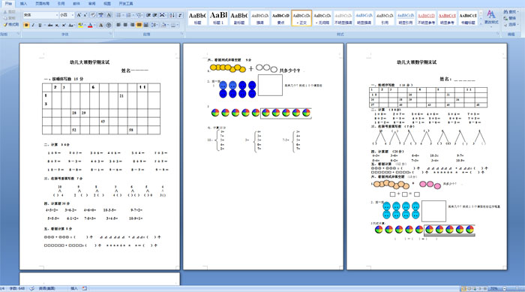Switch to the Page Layout ribbon tab
The height and width of the screenshot is (292, 525).
[42, 3]
